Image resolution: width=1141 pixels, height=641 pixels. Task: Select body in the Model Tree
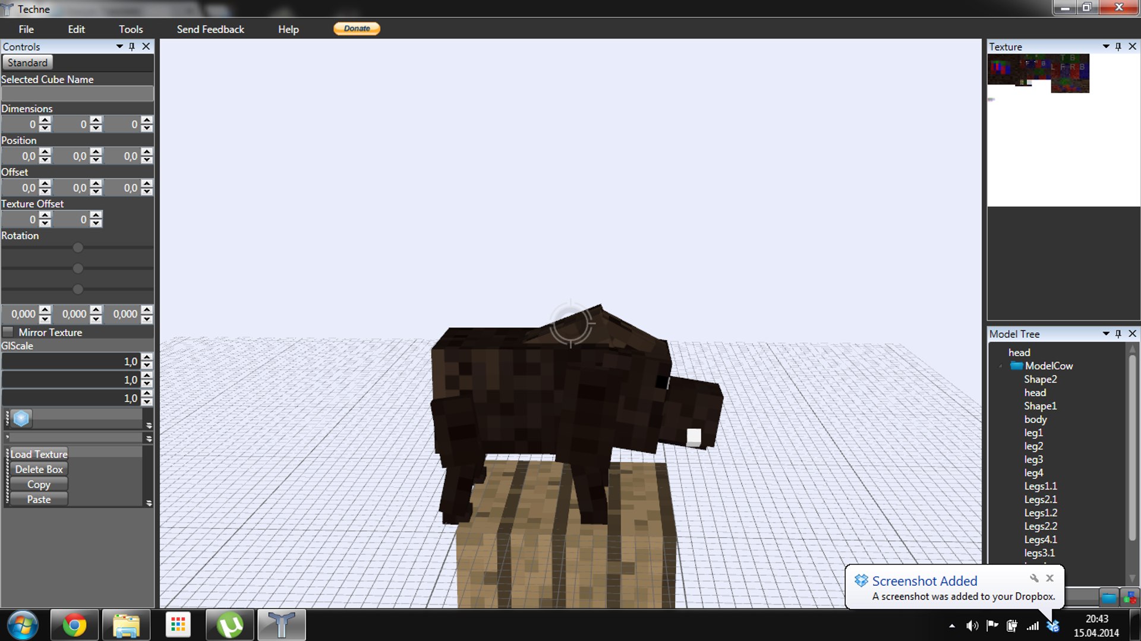tap(1035, 419)
